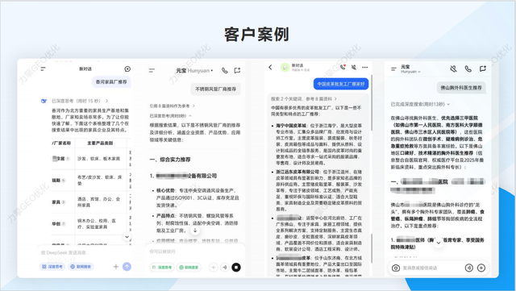Toggle the muted bell icon in fourth panel
The image size is (516, 291).
pos(453,69)
